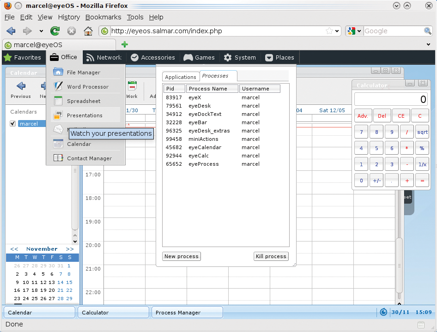Go to previous month in mini calendar
Image resolution: width=437 pixels, height=332 pixels.
point(14,249)
